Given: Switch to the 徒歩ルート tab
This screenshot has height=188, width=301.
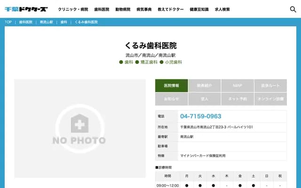Looking at the screenshot, I should pyautogui.click(x=270, y=86).
